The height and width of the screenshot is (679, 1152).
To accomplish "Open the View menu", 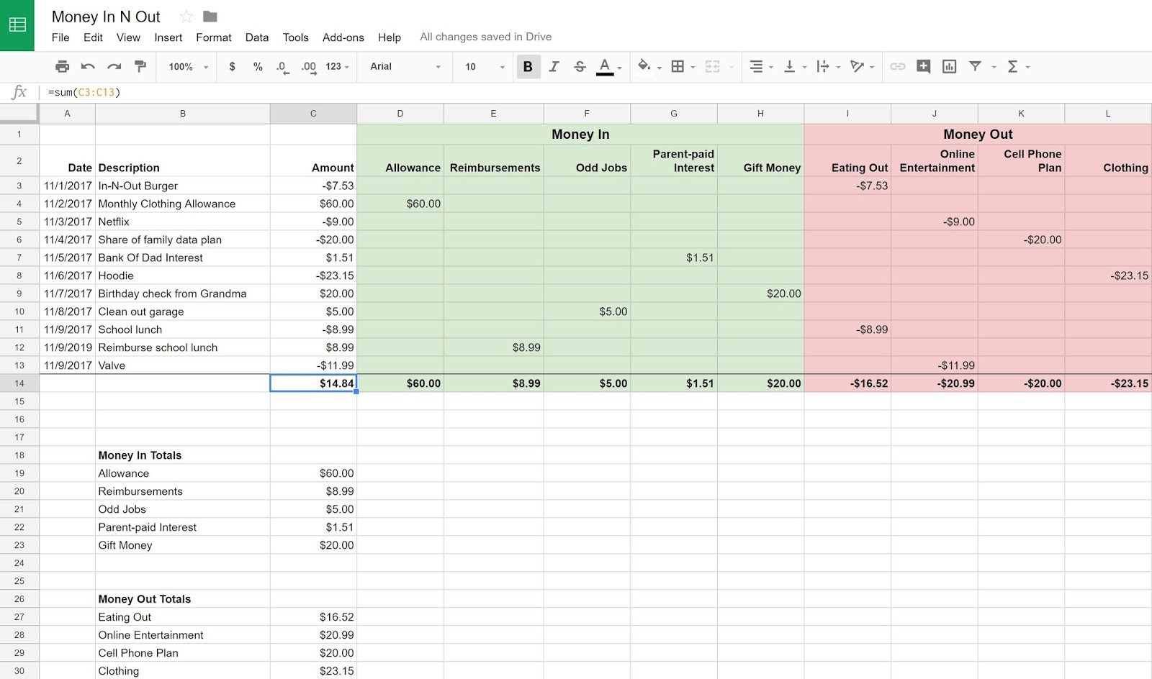I will click(128, 37).
